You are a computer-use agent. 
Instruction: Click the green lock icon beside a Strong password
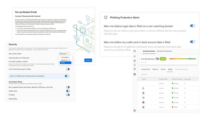click(143, 93)
